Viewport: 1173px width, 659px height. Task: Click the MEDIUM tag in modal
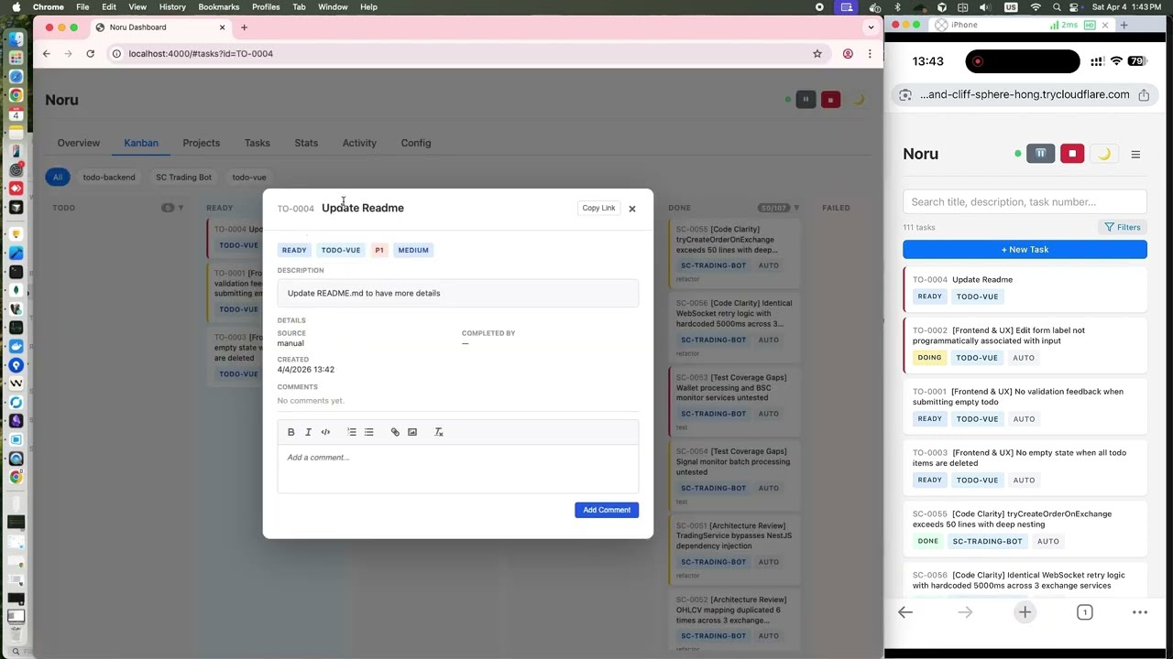coord(413,250)
